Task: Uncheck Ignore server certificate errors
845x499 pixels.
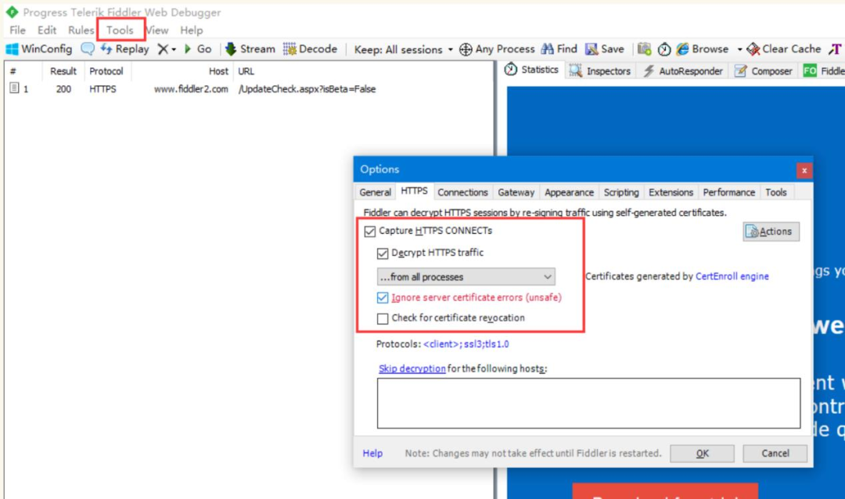Action: (383, 297)
